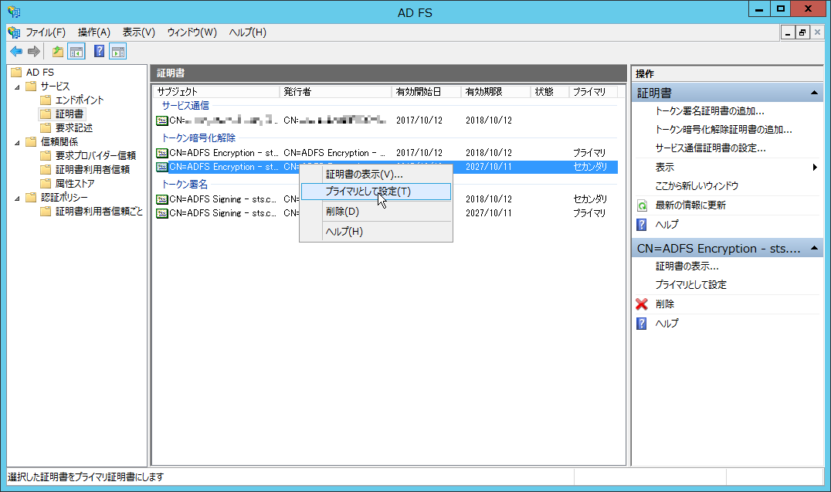The image size is (831, 492).
Task: Collapse the CN=ADFS Encryption actions section arrow
Action: click(x=814, y=248)
